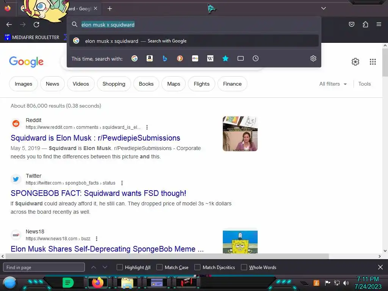Image resolution: width=388 pixels, height=291 pixels.
Task: Enable Match Diacritics checkbox
Action: pyautogui.click(x=197, y=267)
